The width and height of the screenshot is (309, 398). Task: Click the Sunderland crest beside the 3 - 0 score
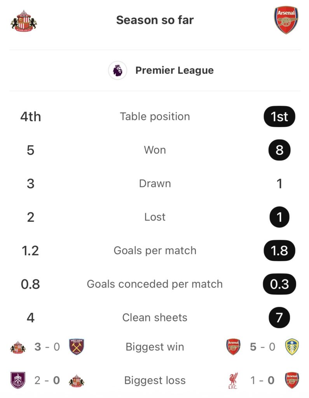click(x=18, y=347)
